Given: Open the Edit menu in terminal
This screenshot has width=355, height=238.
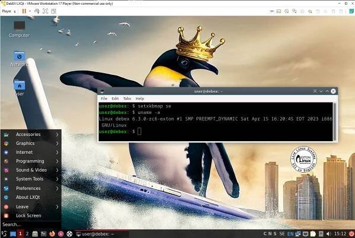Looking at the screenshot, I should coord(115,99).
